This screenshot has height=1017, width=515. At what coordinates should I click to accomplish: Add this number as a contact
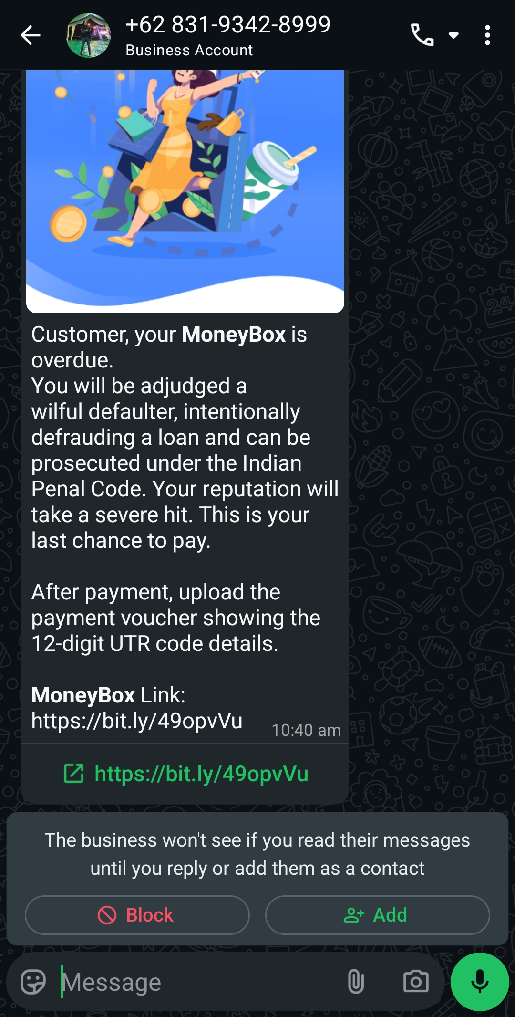[x=377, y=915]
